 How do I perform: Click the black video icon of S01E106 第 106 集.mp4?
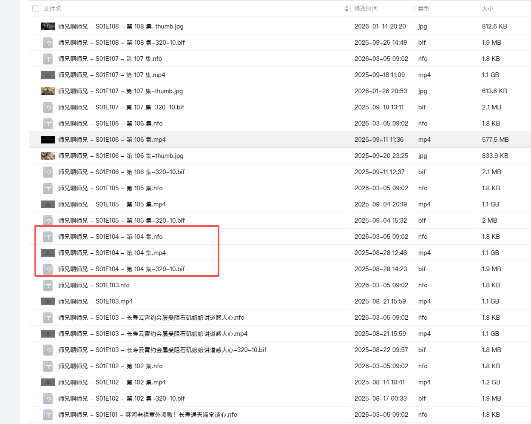[48, 140]
